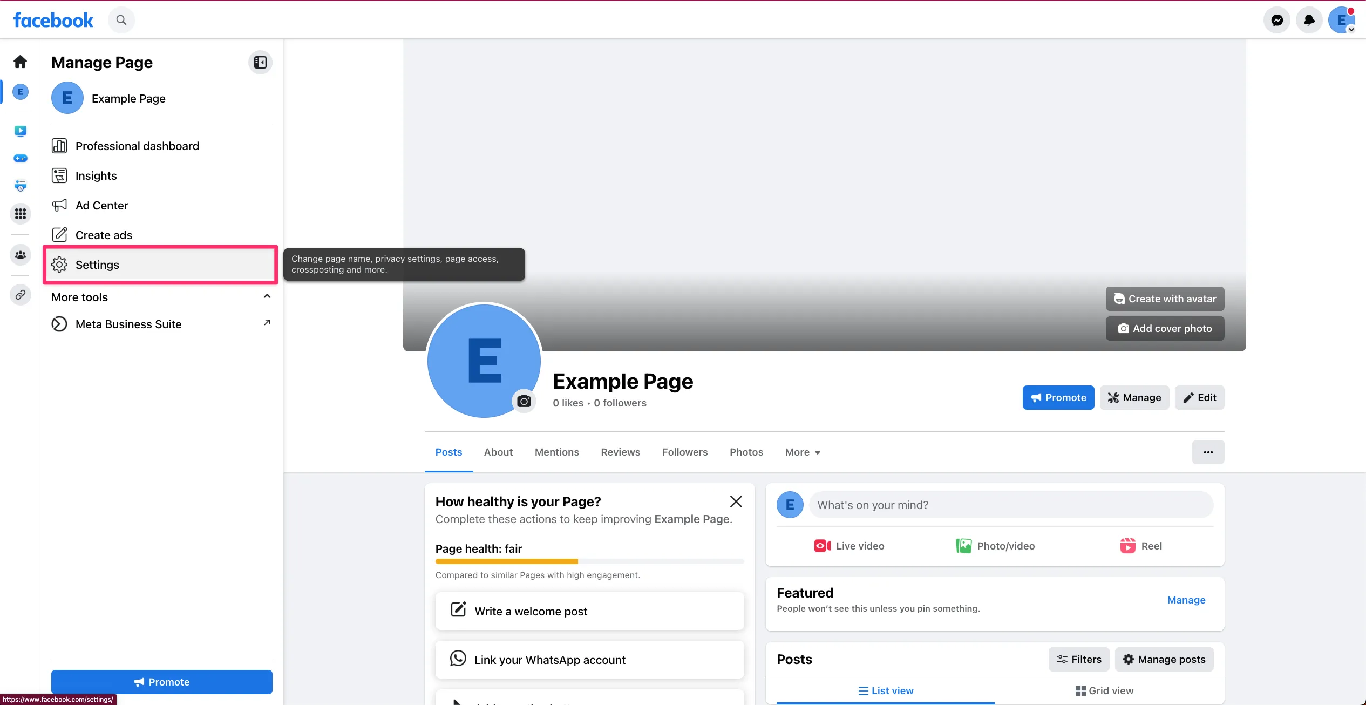The image size is (1366, 705).
Task: Select Link your WhatsApp account
Action: 589,660
